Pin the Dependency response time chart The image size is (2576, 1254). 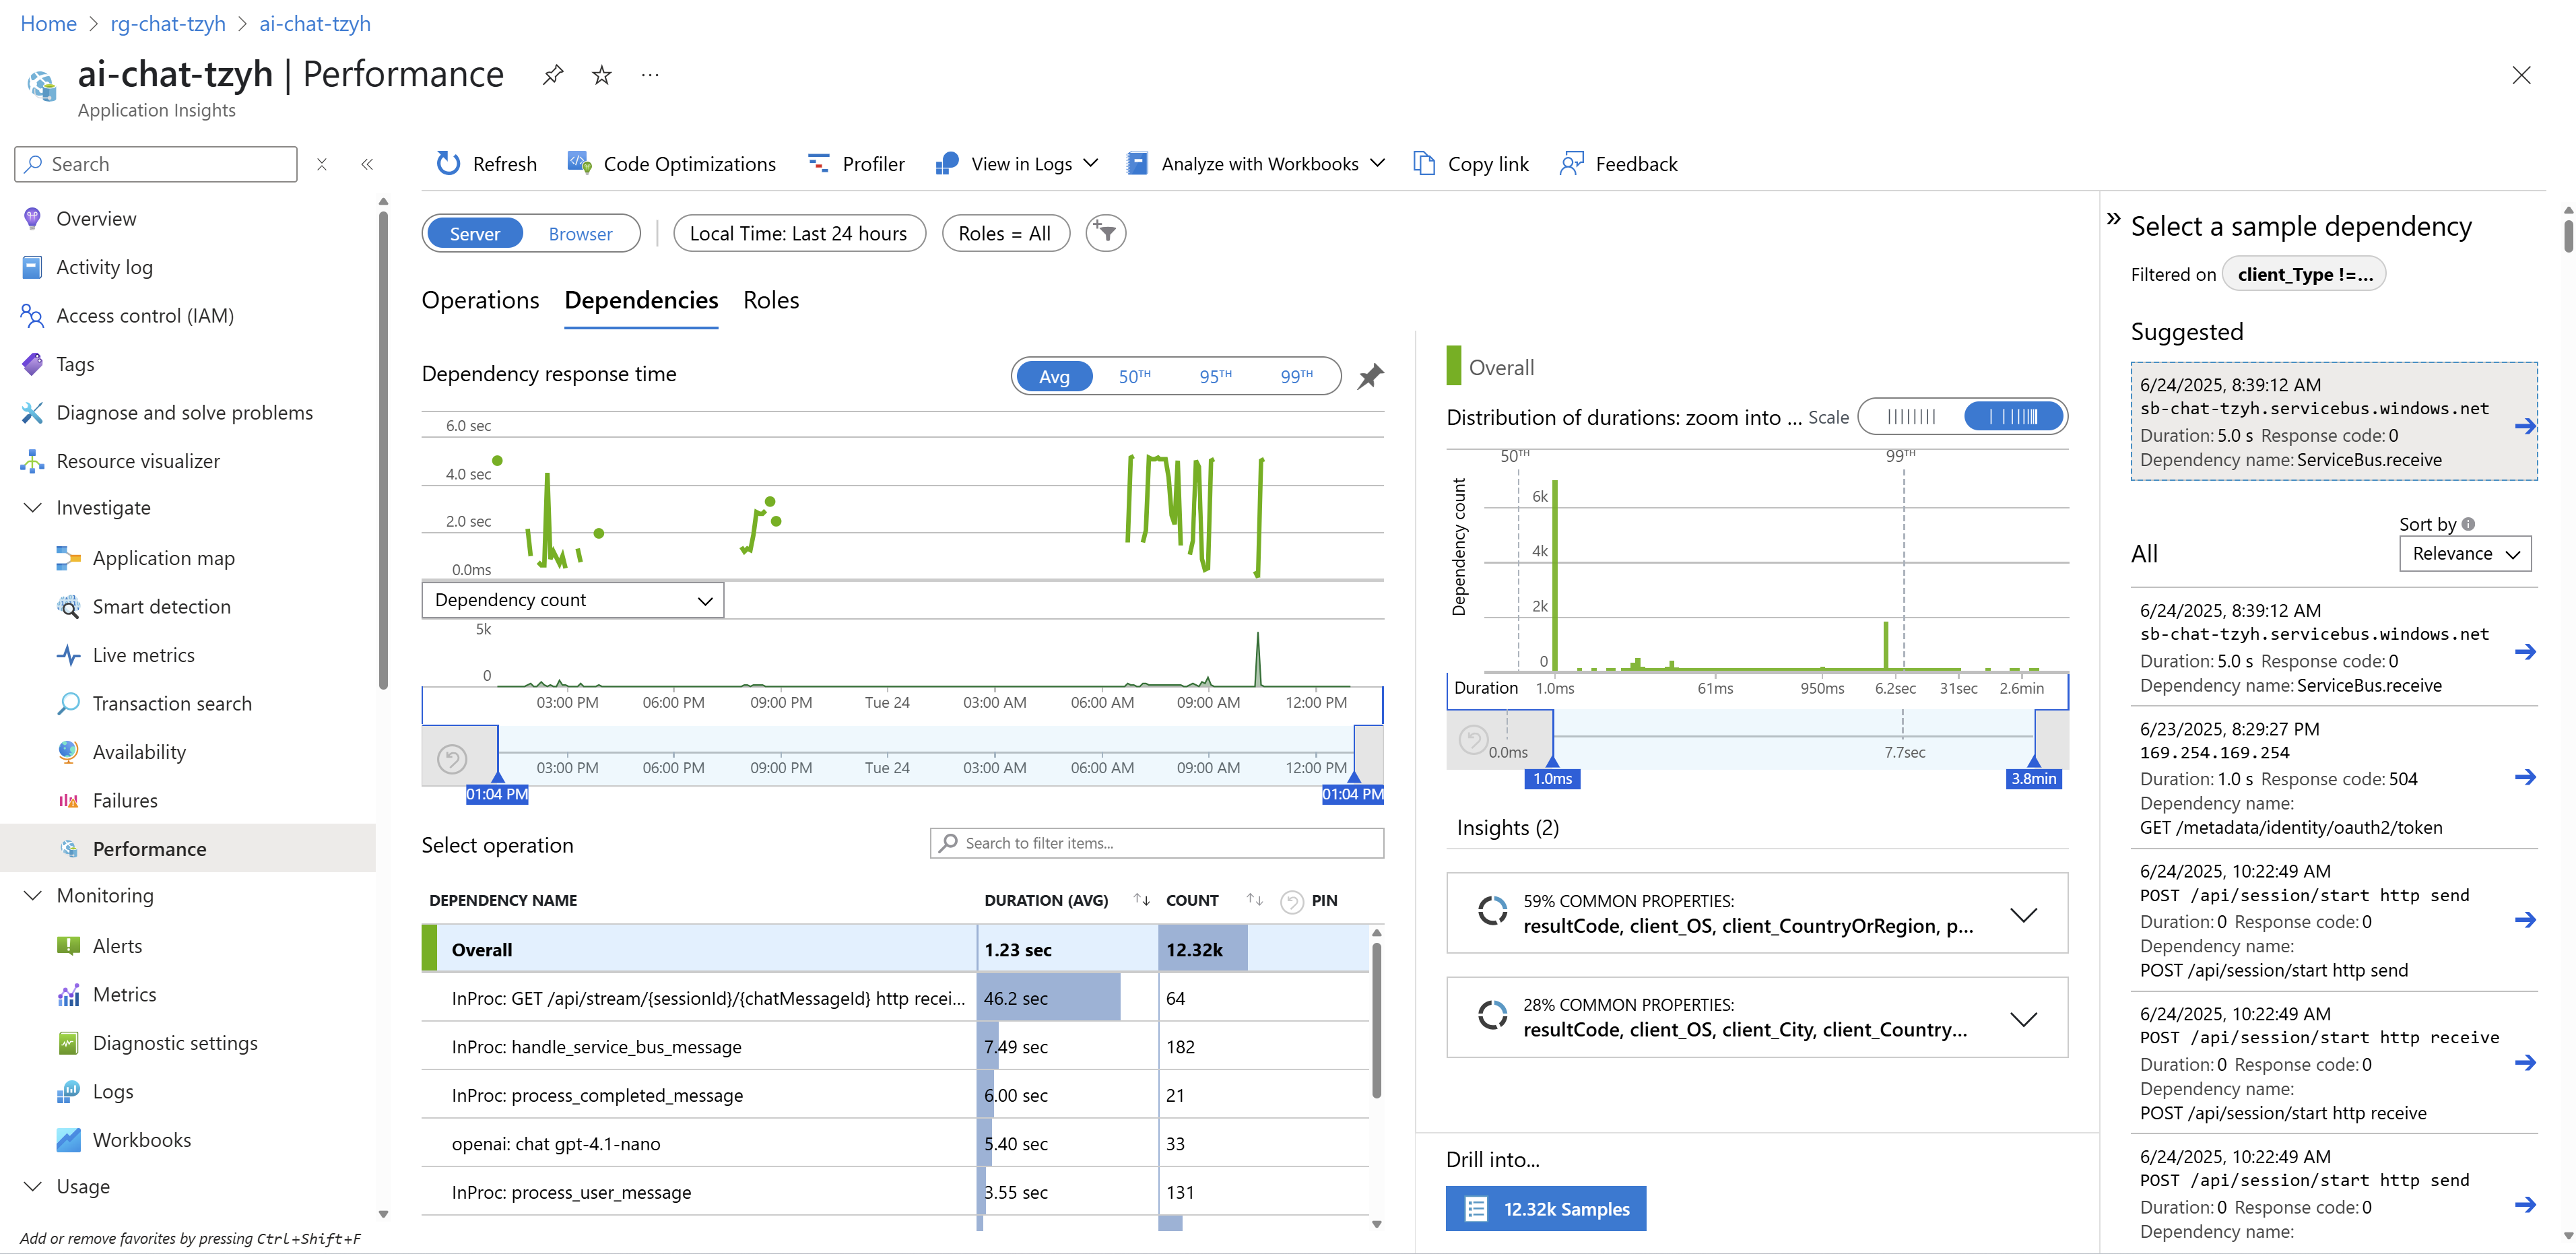coord(1370,376)
